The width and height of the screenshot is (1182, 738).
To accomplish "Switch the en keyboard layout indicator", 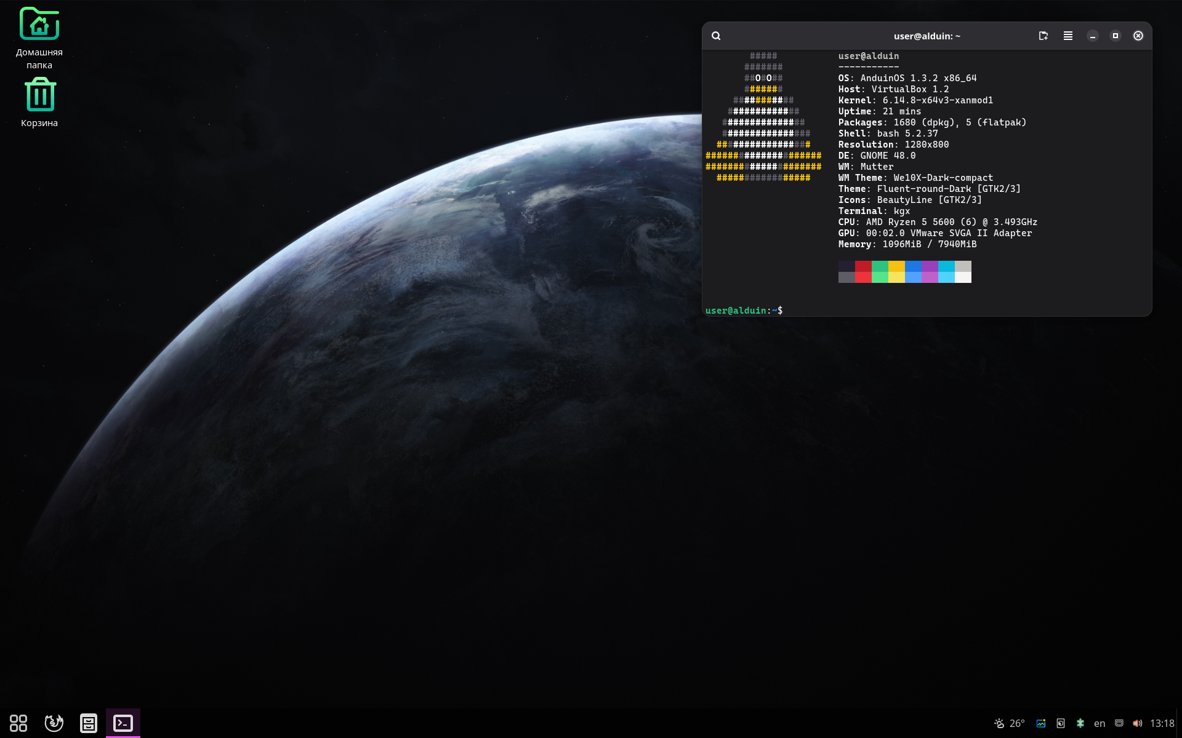I will [x=1100, y=723].
